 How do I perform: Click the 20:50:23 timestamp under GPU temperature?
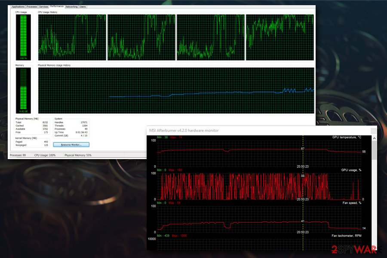click(x=303, y=166)
